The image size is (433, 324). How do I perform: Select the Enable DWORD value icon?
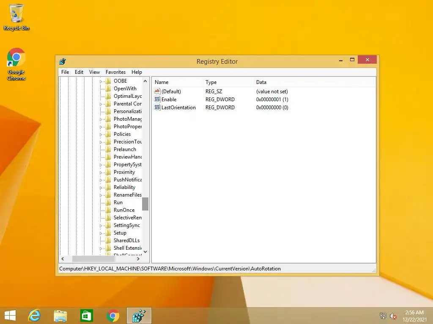[x=157, y=99]
